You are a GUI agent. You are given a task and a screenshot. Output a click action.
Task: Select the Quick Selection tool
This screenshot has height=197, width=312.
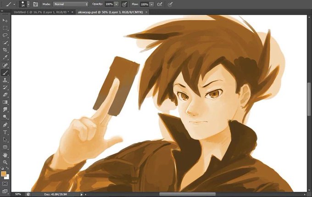coord(5,43)
